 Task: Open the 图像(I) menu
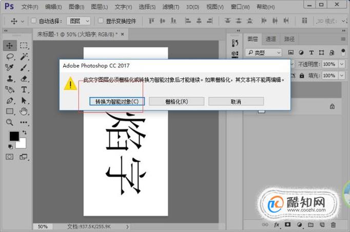tap(76, 7)
